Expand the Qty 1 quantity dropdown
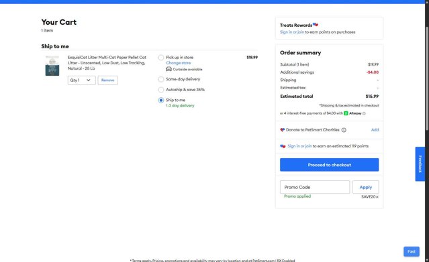Image resolution: width=429 pixels, height=262 pixels. tap(81, 80)
